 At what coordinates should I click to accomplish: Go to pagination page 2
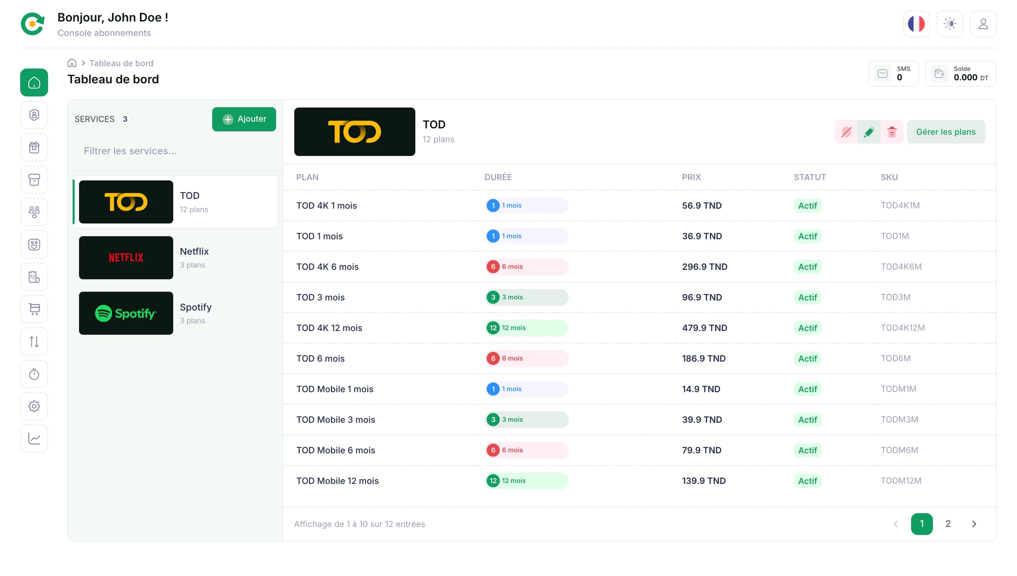(x=947, y=524)
